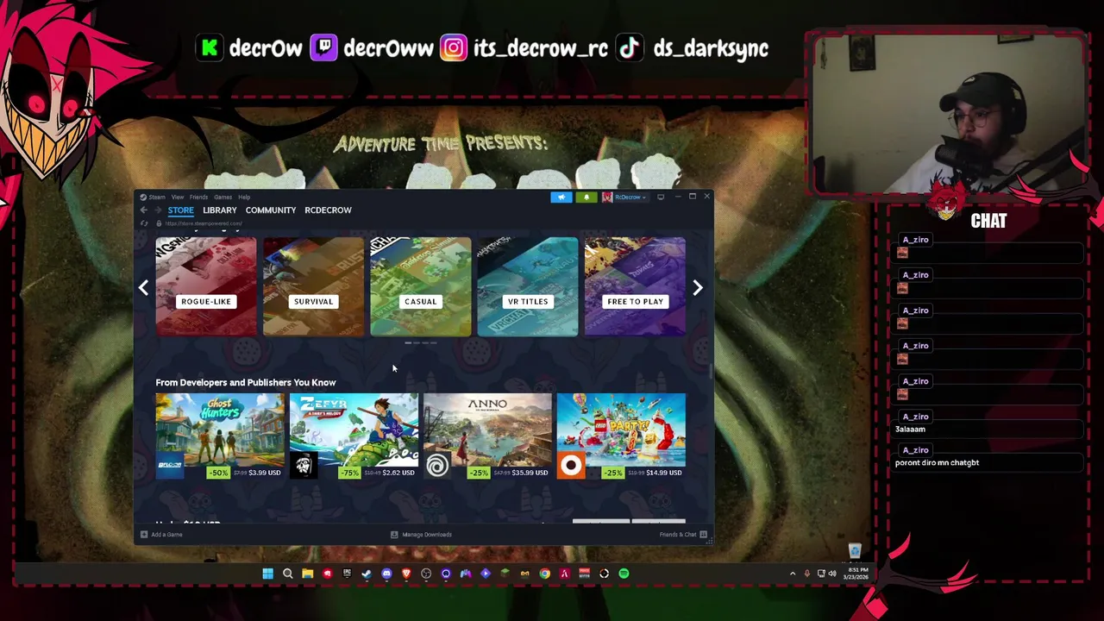The width and height of the screenshot is (1104, 621).
Task: Open the SURVIVAL category card
Action: (x=313, y=286)
